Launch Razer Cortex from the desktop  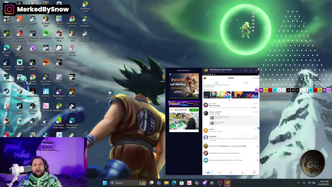tap(46, 35)
